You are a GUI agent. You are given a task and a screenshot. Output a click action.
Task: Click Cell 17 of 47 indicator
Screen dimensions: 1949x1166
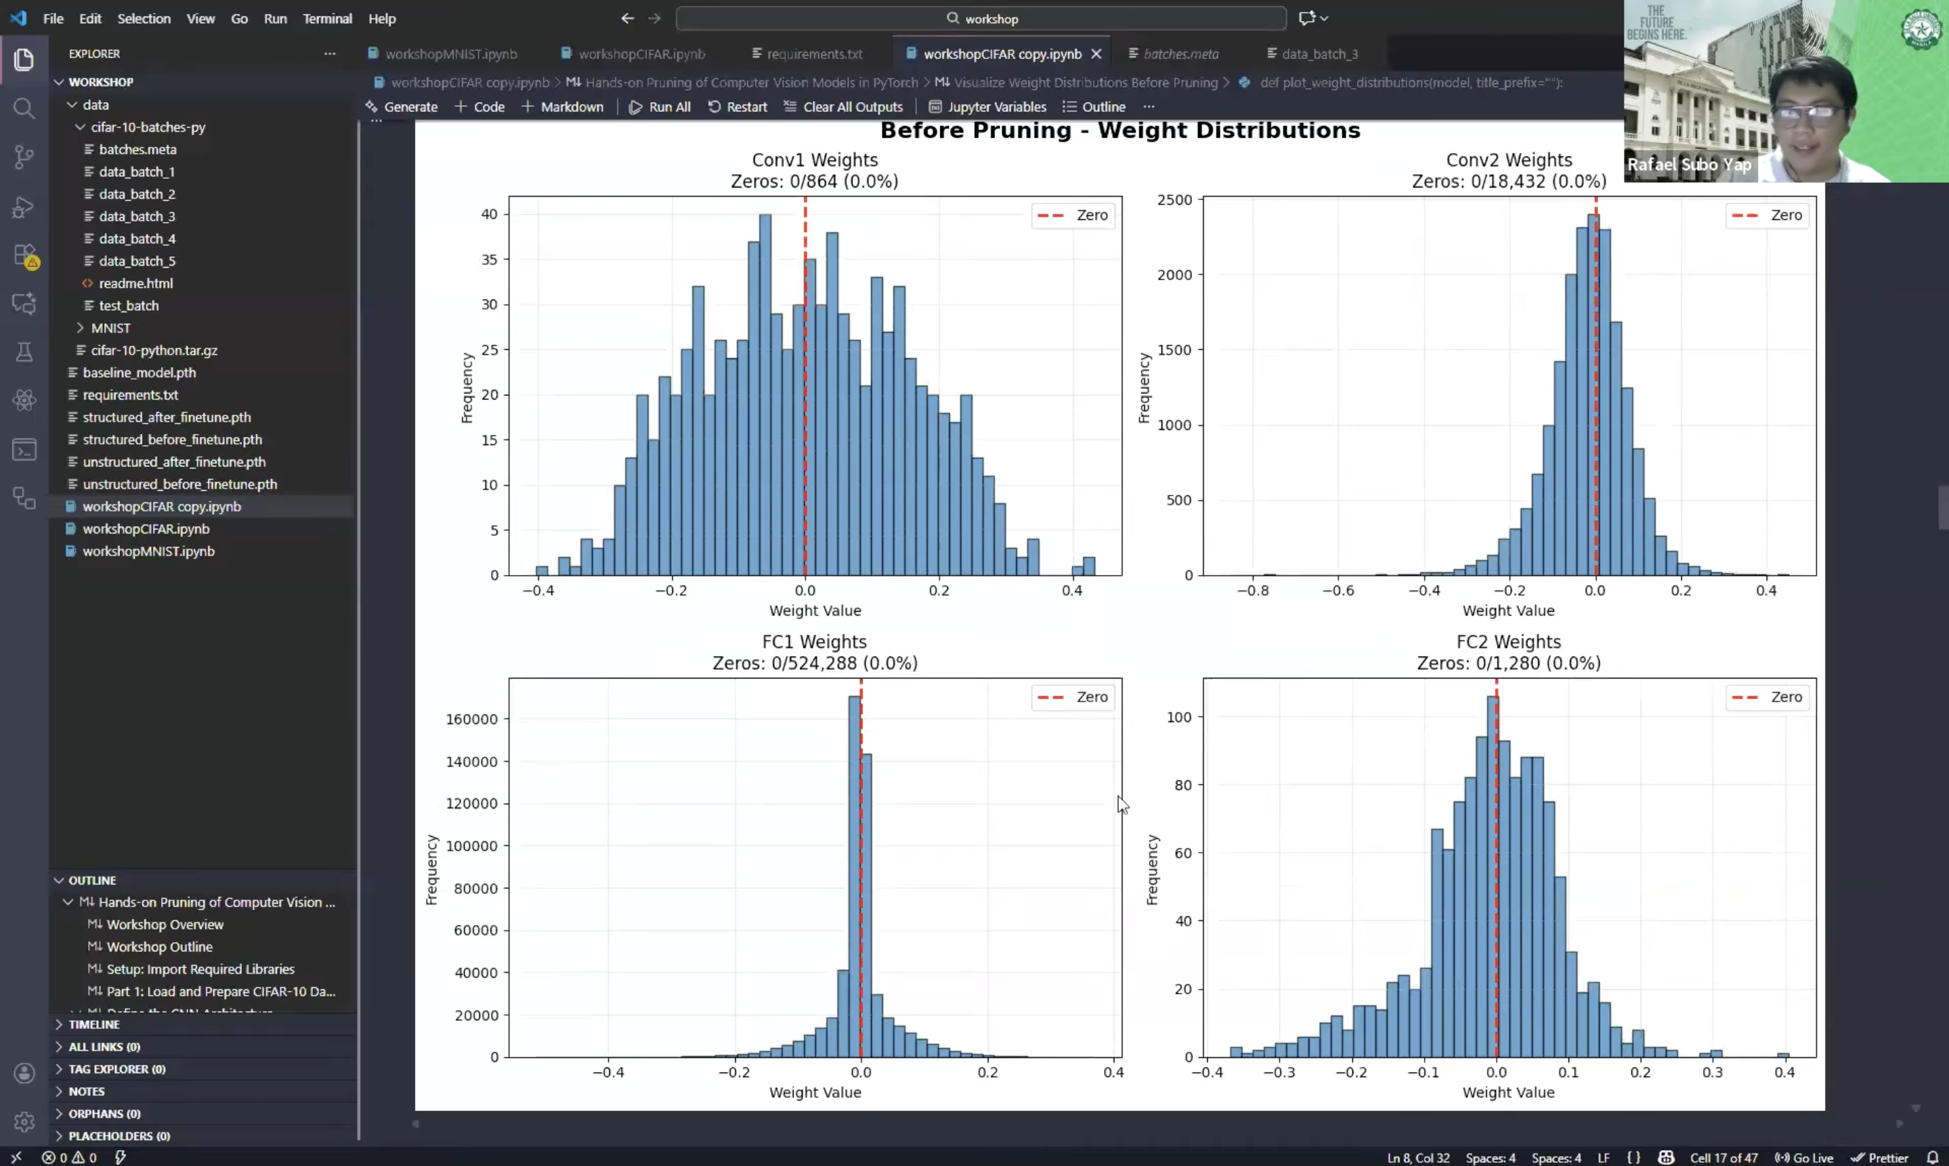[1724, 1157]
